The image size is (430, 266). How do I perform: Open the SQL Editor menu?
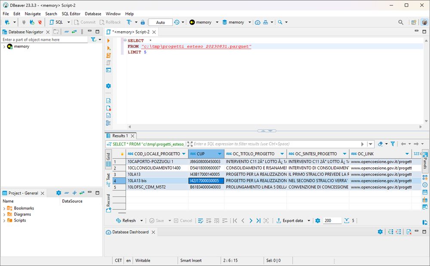(x=71, y=14)
